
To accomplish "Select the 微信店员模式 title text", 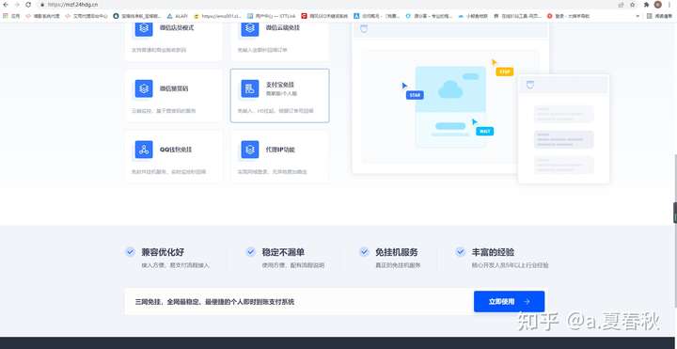I will point(177,28).
